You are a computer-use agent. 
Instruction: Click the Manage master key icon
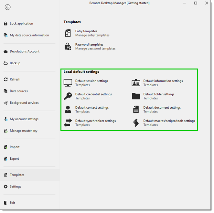pos(5,131)
